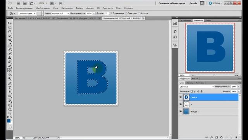Toggle lock transparent pixels

pyautogui.click(x=192, y=91)
